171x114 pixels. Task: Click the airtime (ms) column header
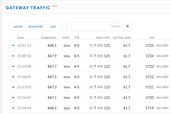click(121, 38)
